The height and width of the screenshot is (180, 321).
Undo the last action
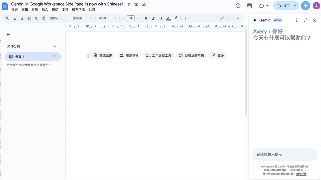[x=14, y=18]
